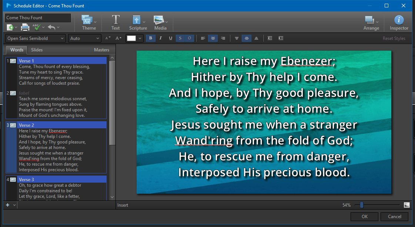
Task: Expand the Auto font size dropdown
Action: (x=85, y=38)
